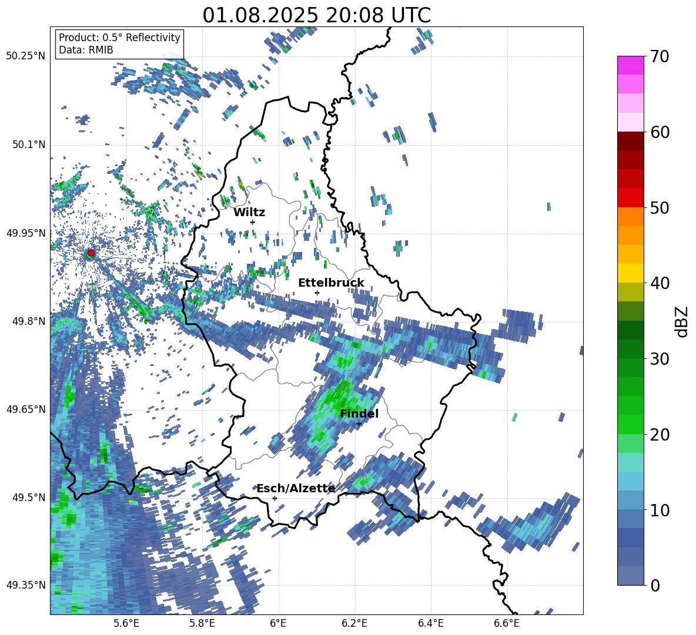Click the 49.95°N latitude label
The image size is (696, 635).
click(x=26, y=233)
